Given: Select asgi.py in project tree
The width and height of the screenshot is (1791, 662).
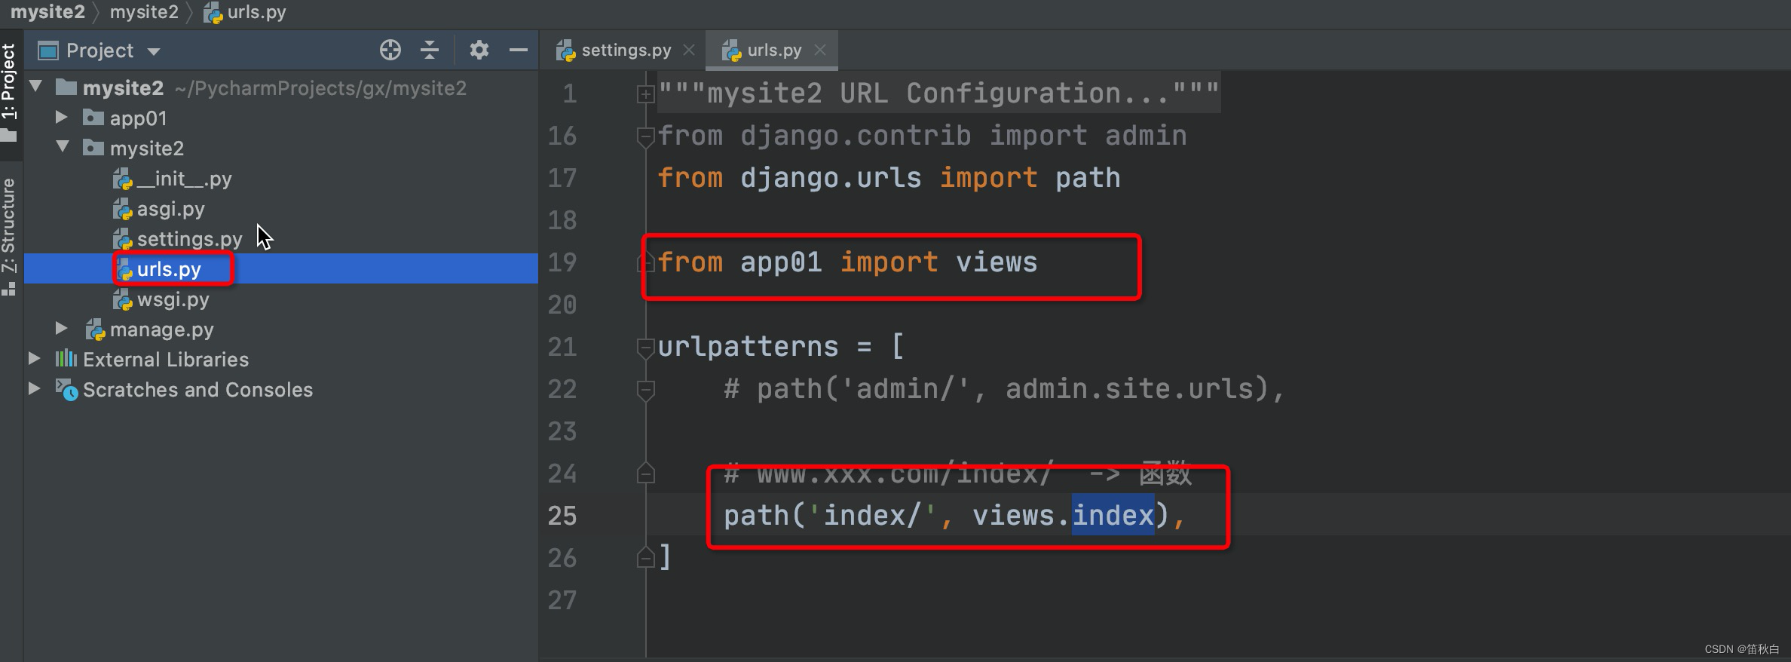Looking at the screenshot, I should click(x=170, y=209).
